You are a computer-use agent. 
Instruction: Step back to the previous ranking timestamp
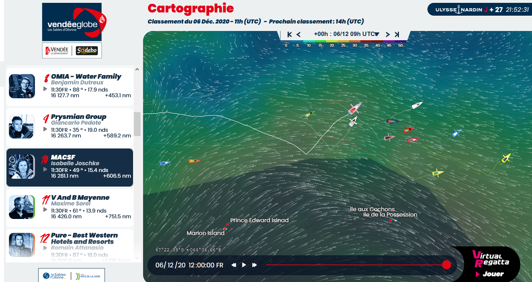(299, 35)
